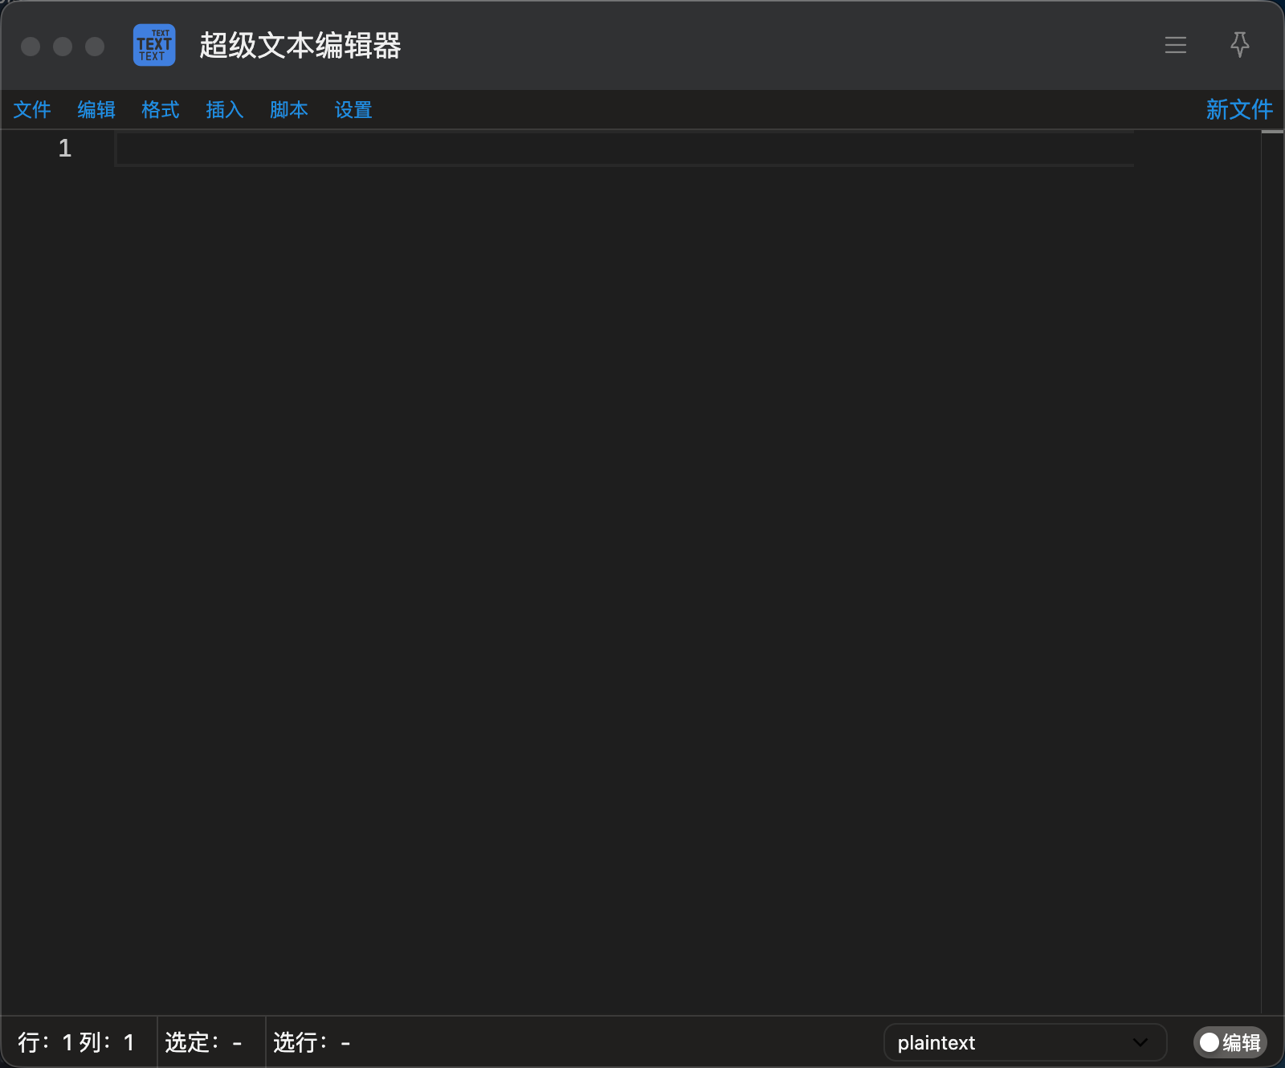This screenshot has width=1285, height=1068.
Task: Click the blue TEXT app logo icon
Action: [x=154, y=45]
